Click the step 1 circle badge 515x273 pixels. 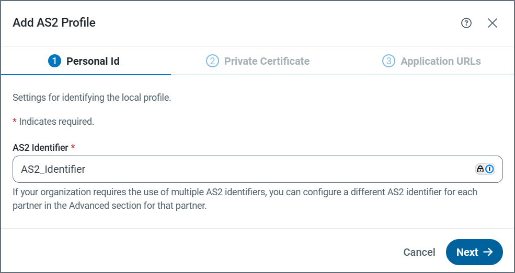coord(54,61)
